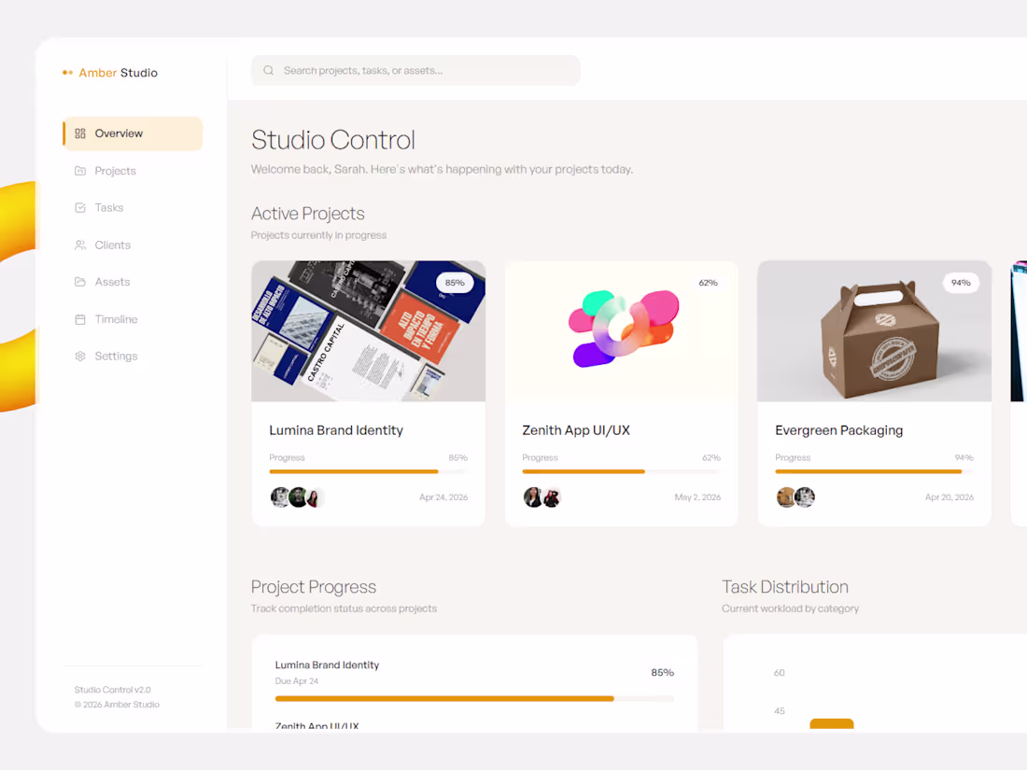Click the 94% badge on Evergreen Packaging

tap(961, 282)
